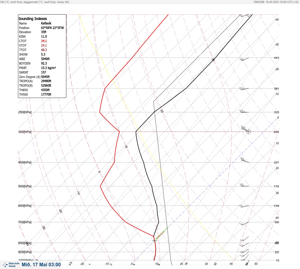Click '40' on the bottom temperature axis
The height and width of the screenshot is (269, 300).
[231, 264]
